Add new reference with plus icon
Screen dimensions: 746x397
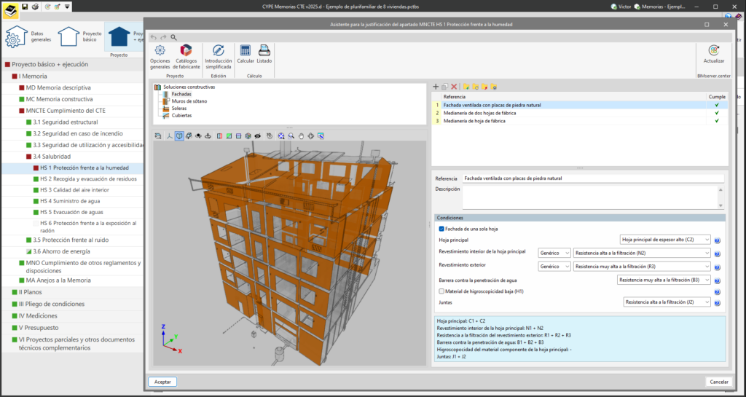436,87
